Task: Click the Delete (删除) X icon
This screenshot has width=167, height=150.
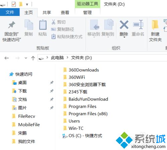Action: tap(124, 25)
